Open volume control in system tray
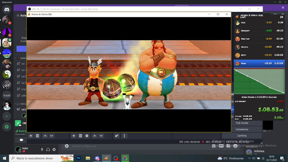The width and height of the screenshot is (288, 162). pyautogui.click(x=254, y=158)
